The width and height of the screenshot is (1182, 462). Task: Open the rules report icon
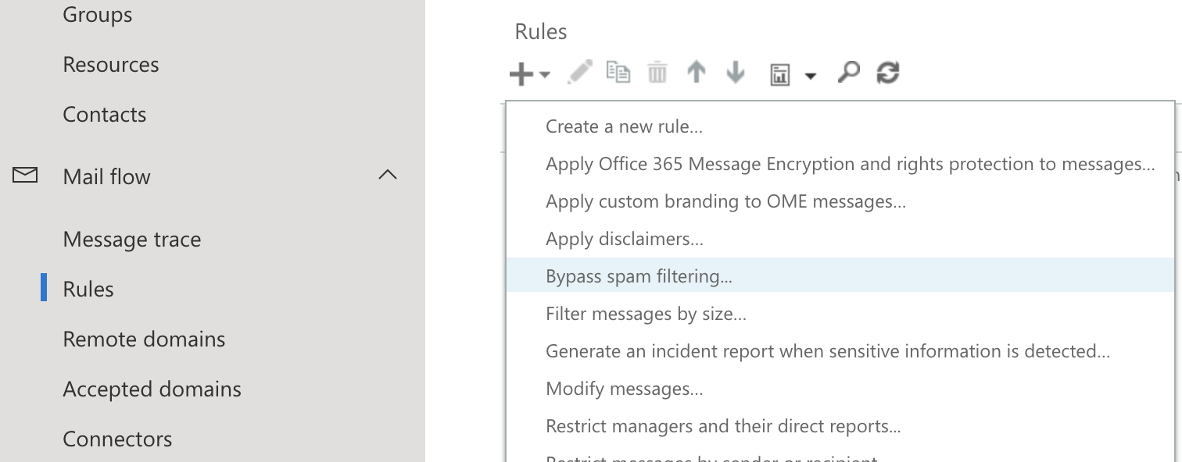pyautogui.click(x=780, y=73)
